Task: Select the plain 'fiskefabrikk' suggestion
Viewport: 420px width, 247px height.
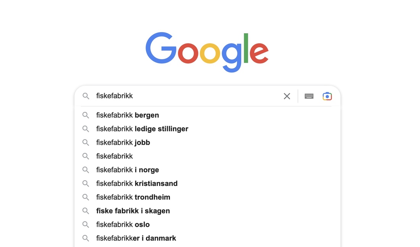Action: [x=115, y=156]
